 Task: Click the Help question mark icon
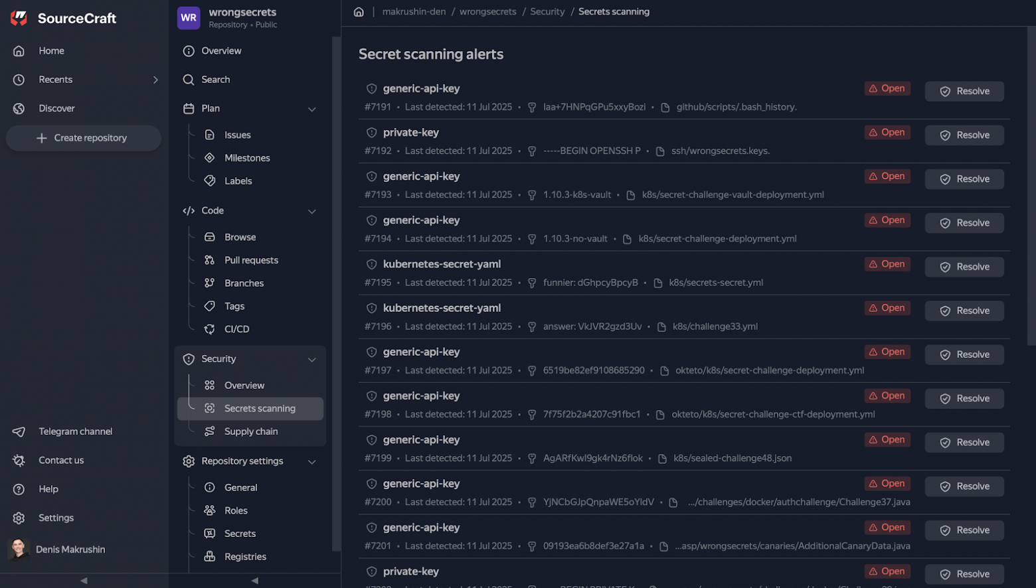coord(19,489)
